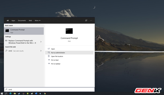Select the All tab
164x95 pixels.
click(x=8, y=21)
